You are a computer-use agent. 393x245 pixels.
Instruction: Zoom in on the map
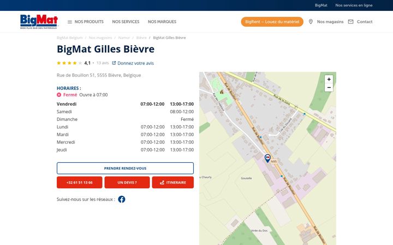[x=329, y=79]
